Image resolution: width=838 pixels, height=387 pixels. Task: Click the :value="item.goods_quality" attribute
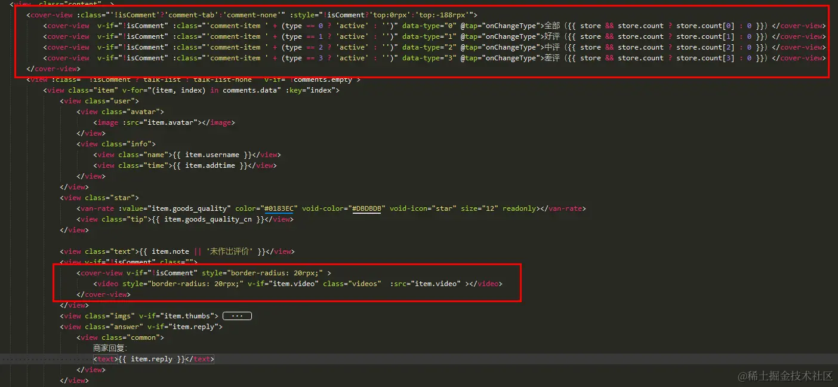click(174, 208)
